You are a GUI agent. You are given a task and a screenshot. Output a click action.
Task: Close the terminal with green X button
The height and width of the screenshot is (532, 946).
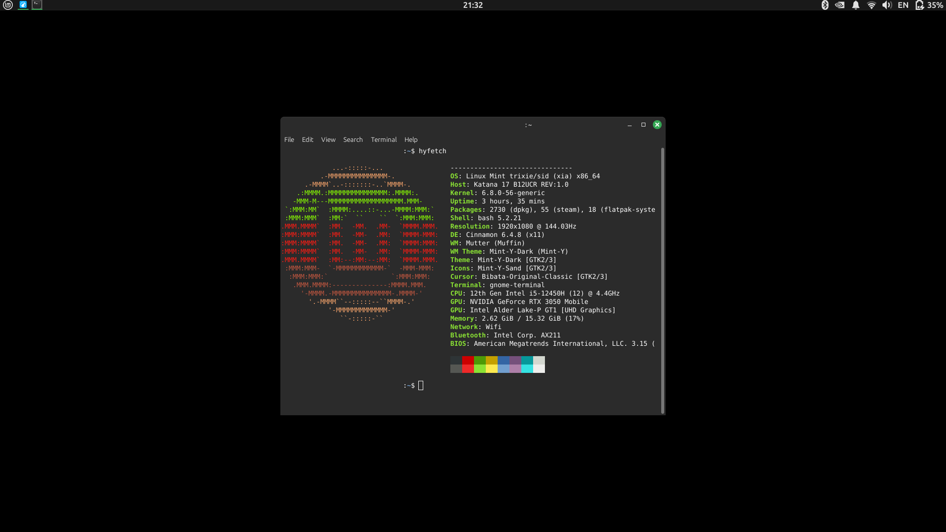(x=657, y=125)
